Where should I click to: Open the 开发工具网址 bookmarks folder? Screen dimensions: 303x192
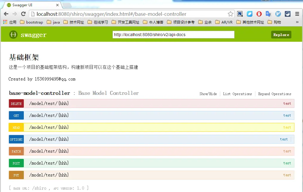126,22
